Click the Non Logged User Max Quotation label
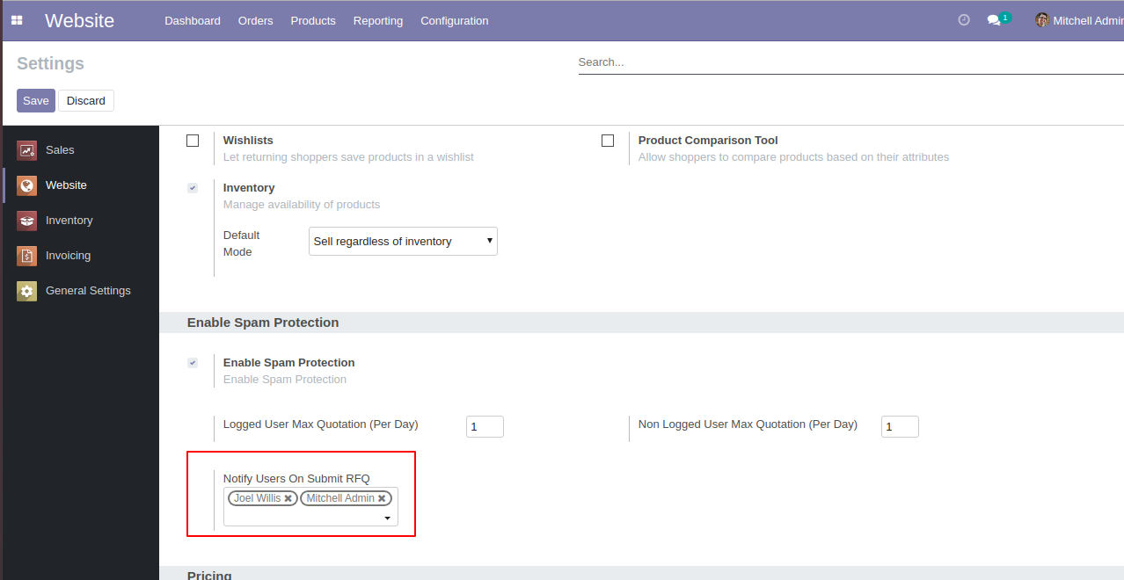The height and width of the screenshot is (580, 1124). 748,424
